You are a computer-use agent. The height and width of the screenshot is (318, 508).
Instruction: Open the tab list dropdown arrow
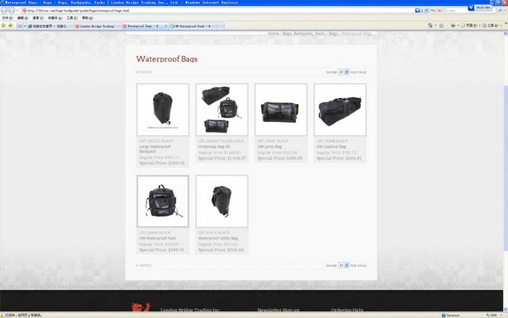pyautogui.click(x=25, y=26)
